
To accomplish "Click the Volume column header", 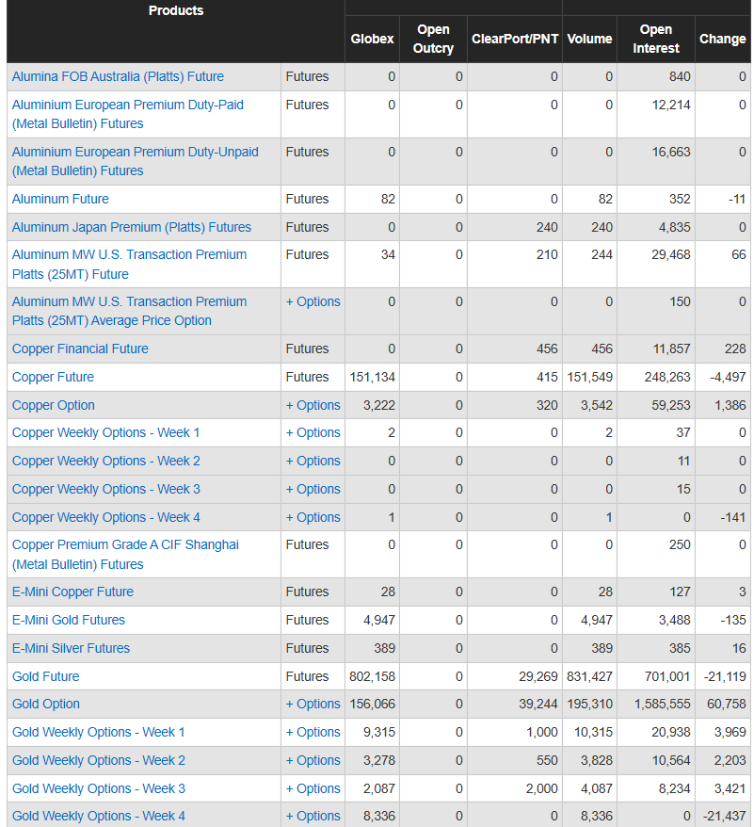I will tap(589, 39).
